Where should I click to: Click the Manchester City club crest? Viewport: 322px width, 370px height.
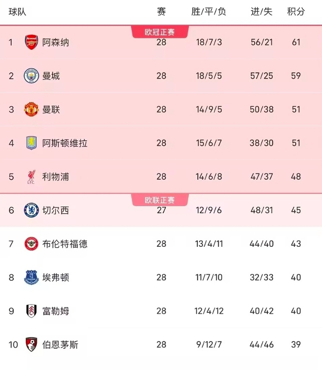(x=31, y=76)
